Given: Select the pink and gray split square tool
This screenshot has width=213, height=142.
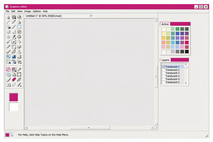Looking at the screenshot, I should coord(14,69).
